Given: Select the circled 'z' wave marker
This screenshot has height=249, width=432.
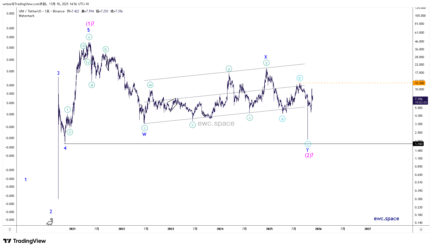Looking at the screenshot, I should coord(266,63).
